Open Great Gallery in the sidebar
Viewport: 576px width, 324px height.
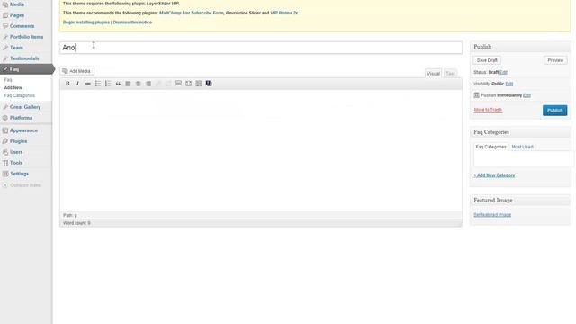25,107
